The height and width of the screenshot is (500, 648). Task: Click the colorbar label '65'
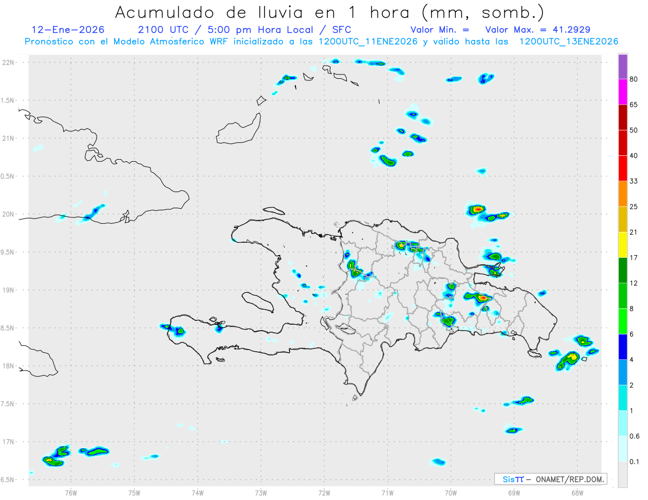634,105
